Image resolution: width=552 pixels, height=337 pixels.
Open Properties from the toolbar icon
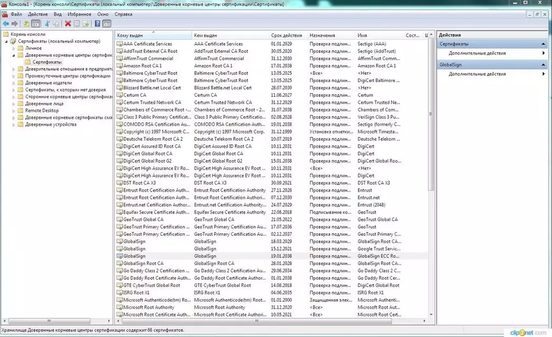tap(76, 24)
